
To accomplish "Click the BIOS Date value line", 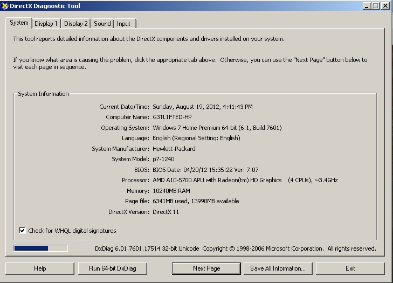I will (x=205, y=170).
